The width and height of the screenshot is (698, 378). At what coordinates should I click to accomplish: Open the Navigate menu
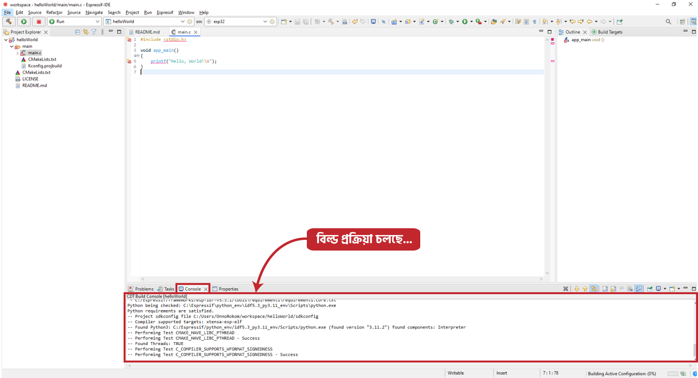pyautogui.click(x=94, y=12)
